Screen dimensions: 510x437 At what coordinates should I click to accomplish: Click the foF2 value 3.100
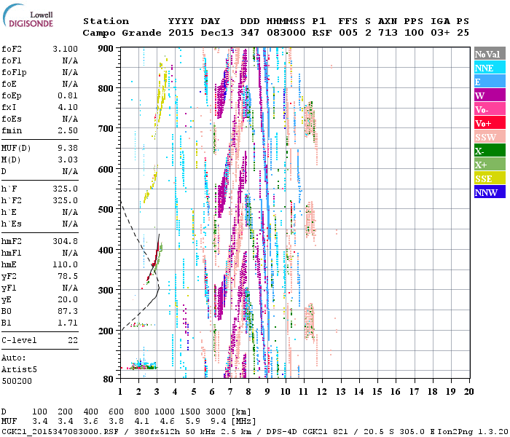pos(65,49)
